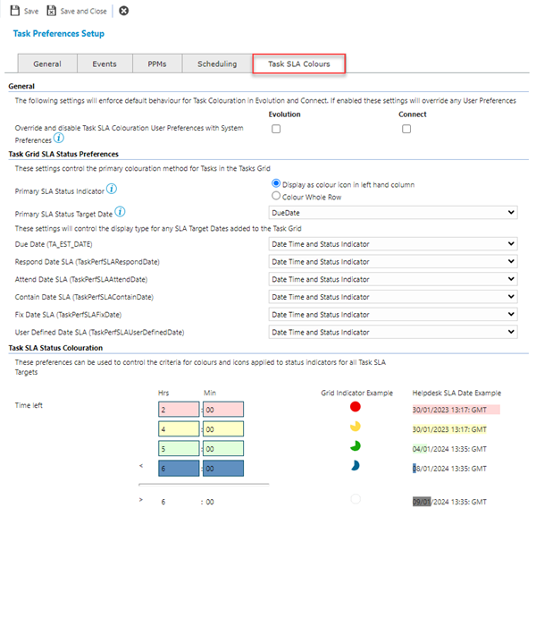Viewport: 536px width, 635px height.
Task: Open Primary SLA Status Target Date dropdown
Action: click(x=393, y=213)
